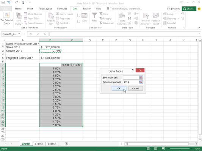Switch to the Sheet2 worksheet tab
Viewport: 202px width, 151px height.
tap(39, 144)
